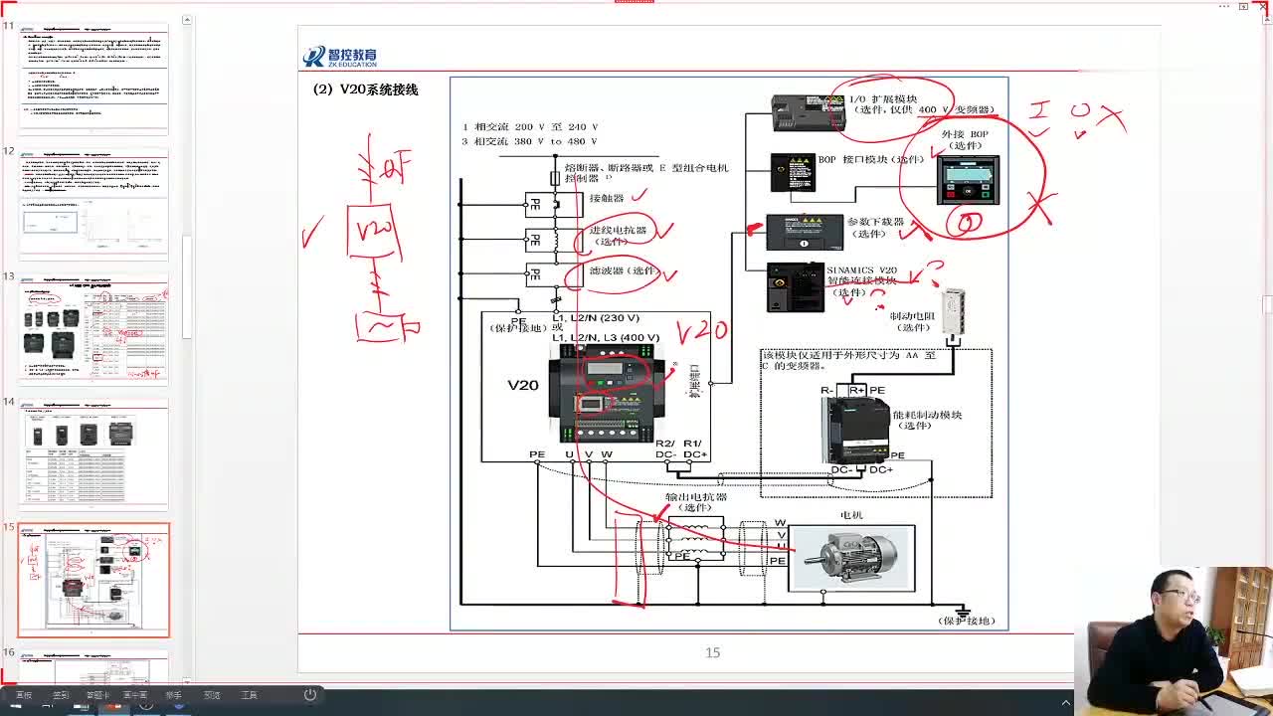The height and width of the screenshot is (716, 1273).
Task: Open the 工具 menu in bottom toolbar
Action: (249, 695)
